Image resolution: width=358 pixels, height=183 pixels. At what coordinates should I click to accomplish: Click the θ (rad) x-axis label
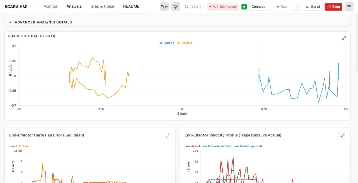(x=182, y=114)
